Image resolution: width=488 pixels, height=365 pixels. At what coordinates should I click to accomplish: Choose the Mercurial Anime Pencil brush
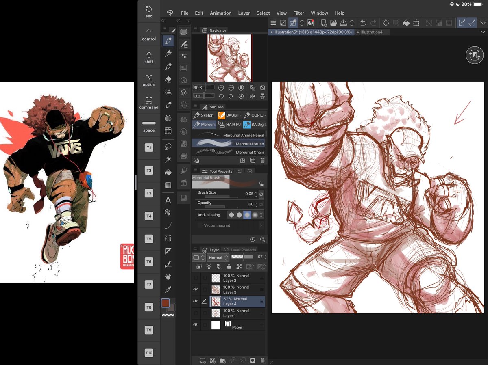click(229, 135)
